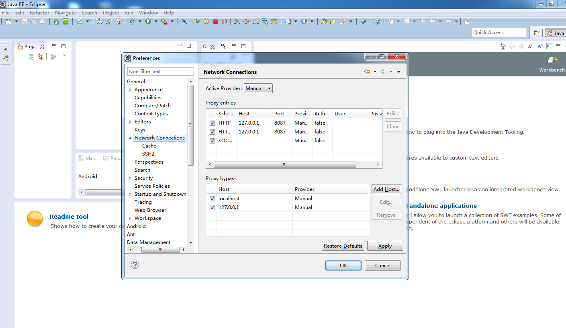
Task: Click the Open Web Browser globe icon
Action: coord(363,21)
